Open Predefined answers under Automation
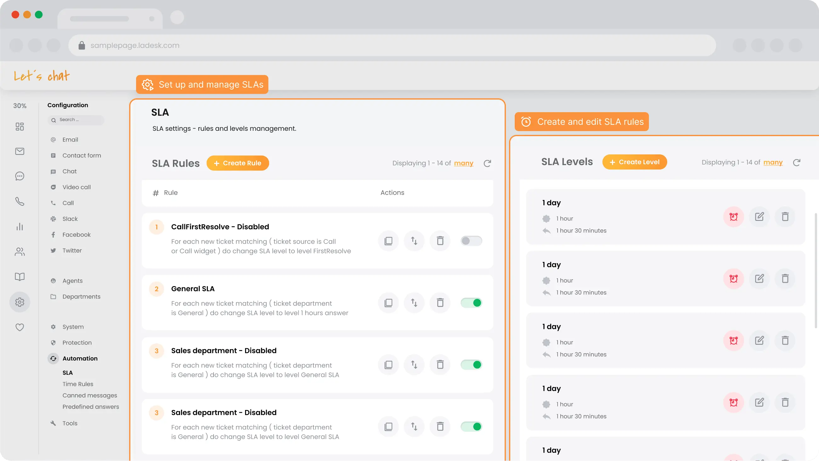The height and width of the screenshot is (461, 819). [x=91, y=406]
